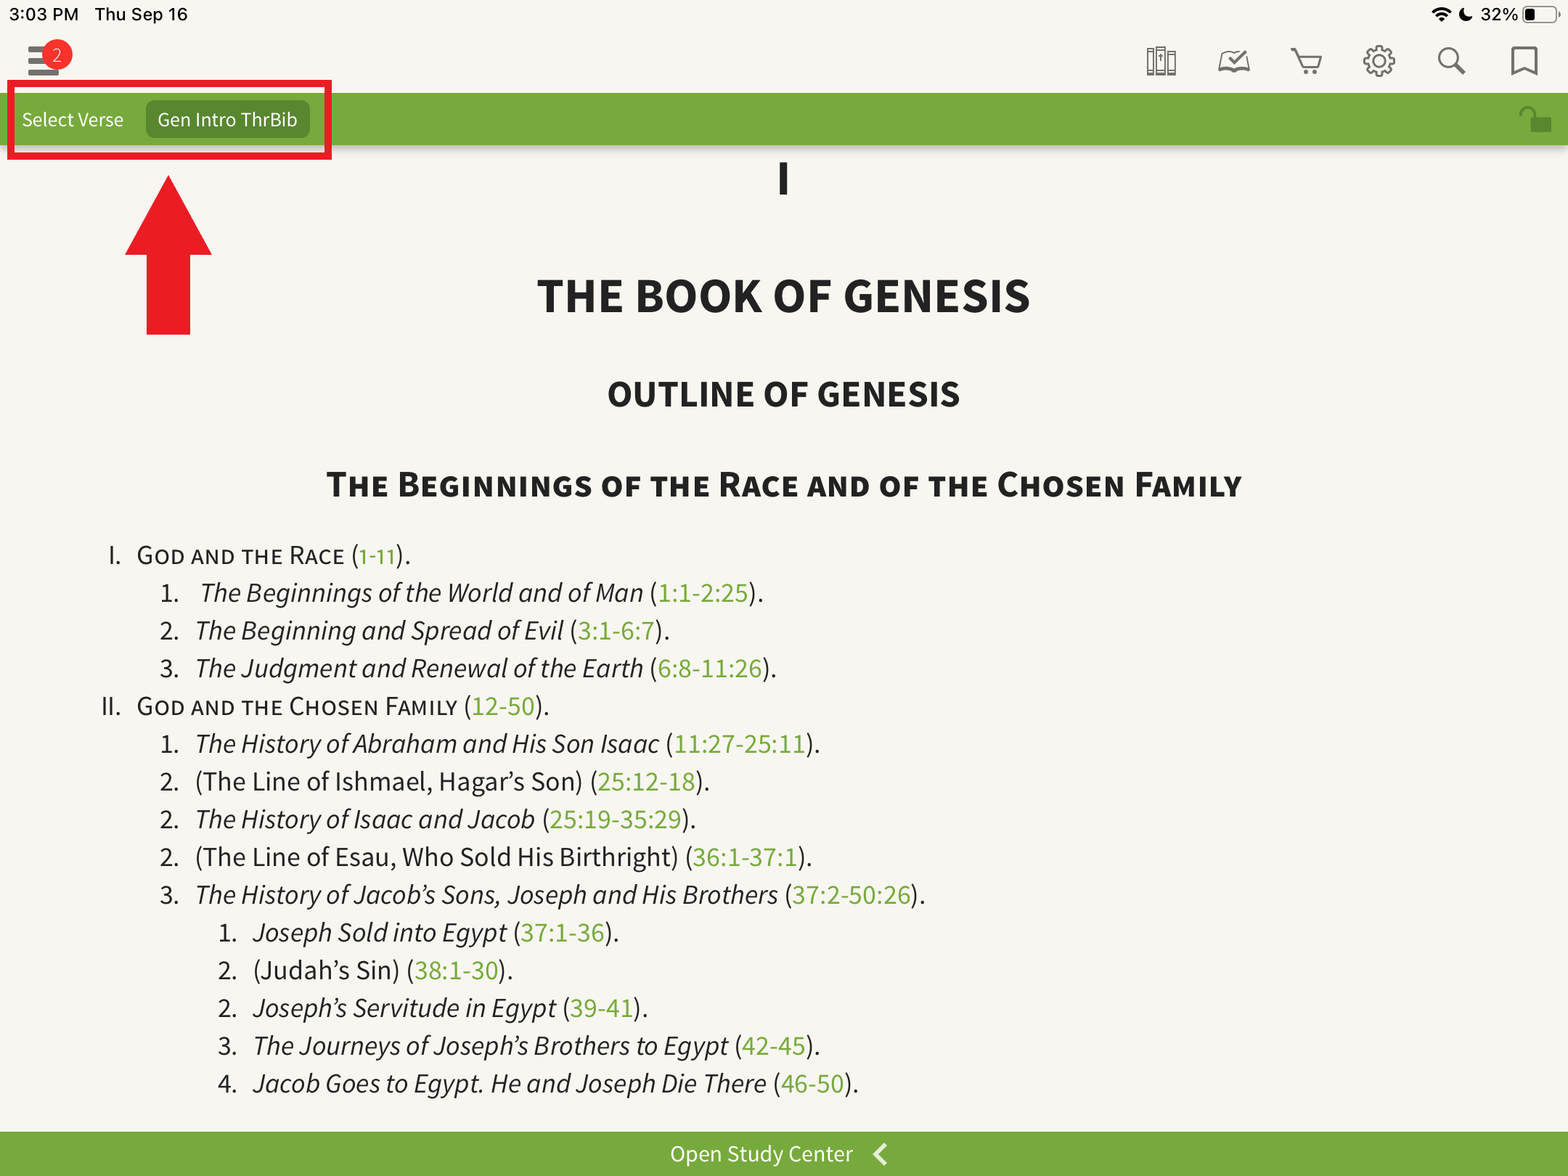Open the 11:27-25:11 reference link
The width and height of the screenshot is (1568, 1176).
pyautogui.click(x=740, y=744)
